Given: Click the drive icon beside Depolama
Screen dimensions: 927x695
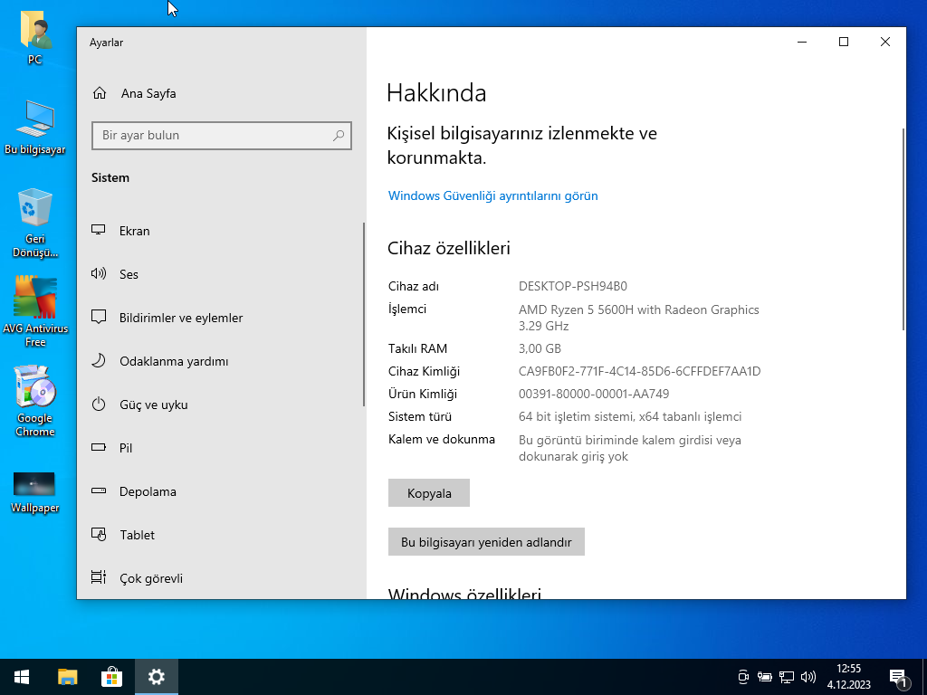Looking at the screenshot, I should pos(98,490).
